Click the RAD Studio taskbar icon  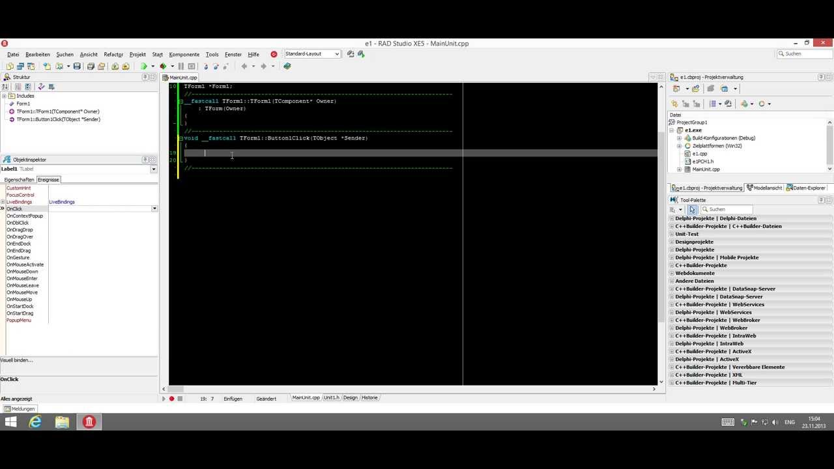(89, 422)
